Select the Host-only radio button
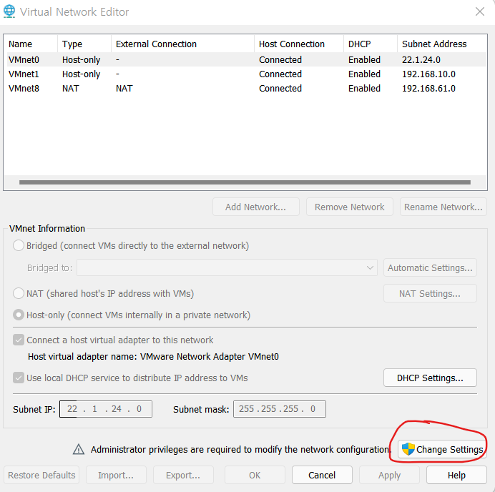Viewport: 495px width, 492px height. click(19, 315)
